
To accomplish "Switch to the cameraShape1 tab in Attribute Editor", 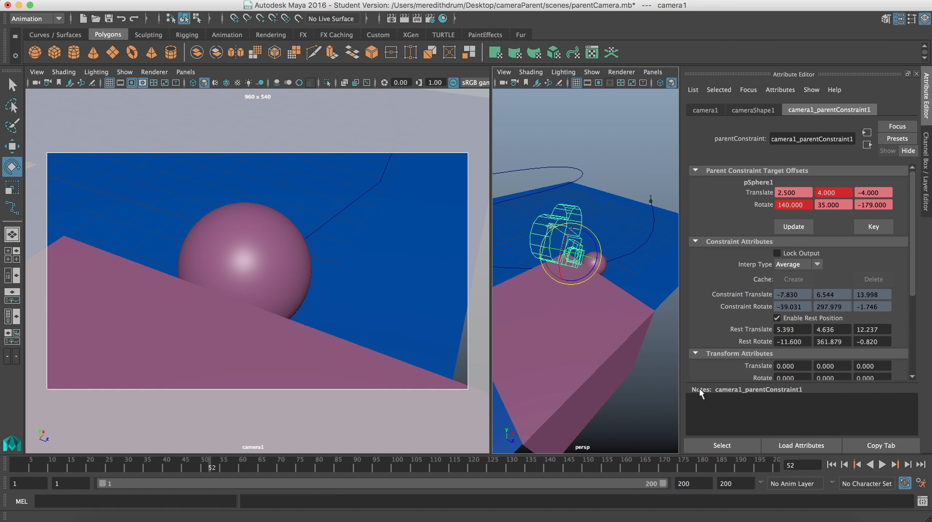I will tap(753, 110).
